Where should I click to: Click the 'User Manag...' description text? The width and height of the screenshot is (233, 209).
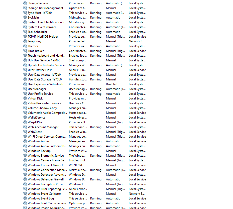pos(78,89)
